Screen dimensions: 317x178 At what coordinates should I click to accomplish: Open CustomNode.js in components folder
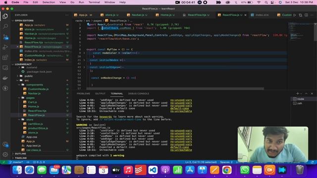pos(38,89)
